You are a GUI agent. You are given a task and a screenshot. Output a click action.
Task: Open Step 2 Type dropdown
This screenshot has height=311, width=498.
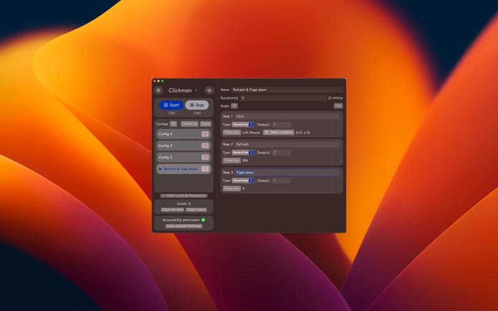(243, 152)
